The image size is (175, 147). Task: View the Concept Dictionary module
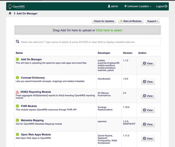[x=148, y=82]
